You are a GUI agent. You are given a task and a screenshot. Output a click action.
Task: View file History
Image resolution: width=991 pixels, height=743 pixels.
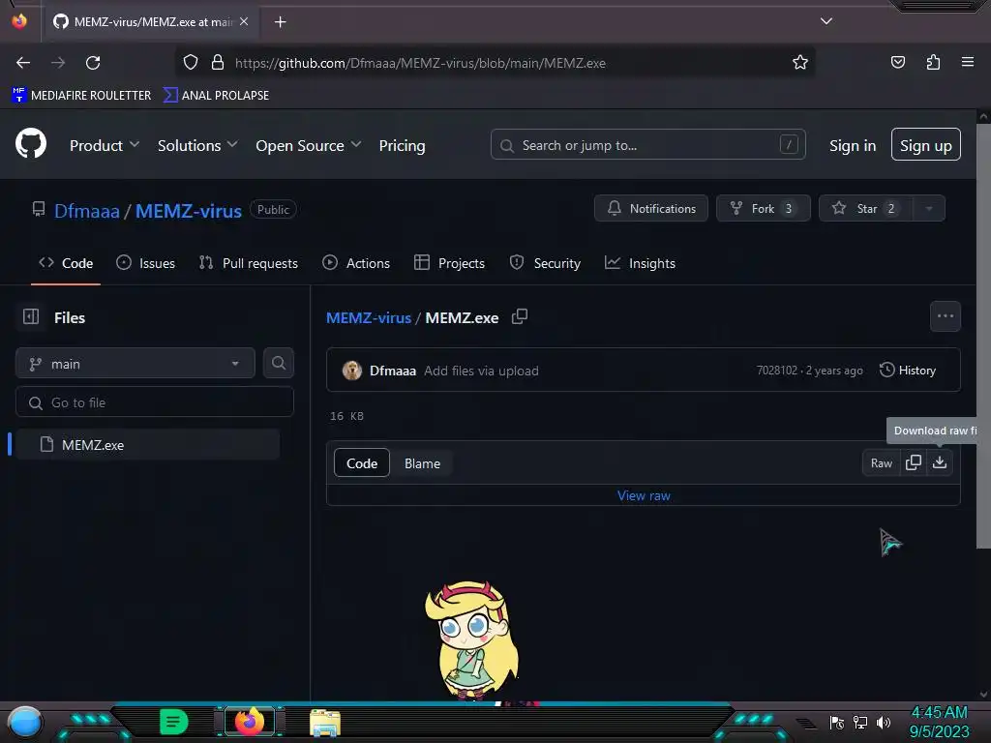coord(908,371)
